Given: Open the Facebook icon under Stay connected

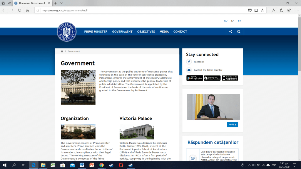Looking at the screenshot, I should point(189,62).
